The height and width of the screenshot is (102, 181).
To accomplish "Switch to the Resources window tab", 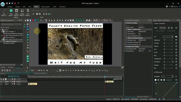I will pyautogui.click(x=143, y=97).
